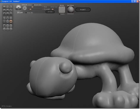Screen dimensions: 140x109
Task: Toggle the Size pressure dot
Action: click(x=43, y=7)
